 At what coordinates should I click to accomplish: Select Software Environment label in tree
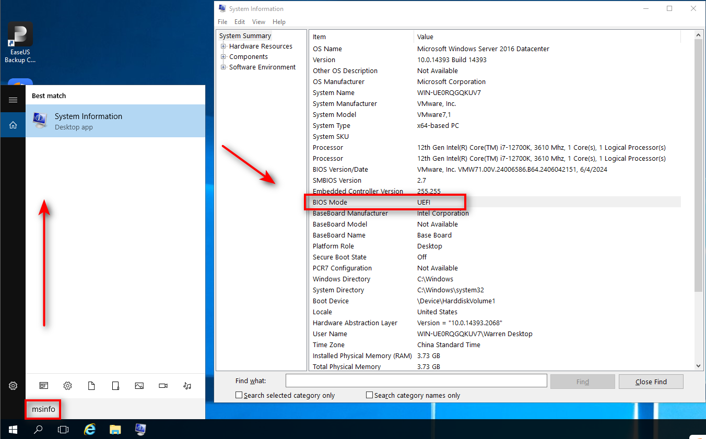262,67
